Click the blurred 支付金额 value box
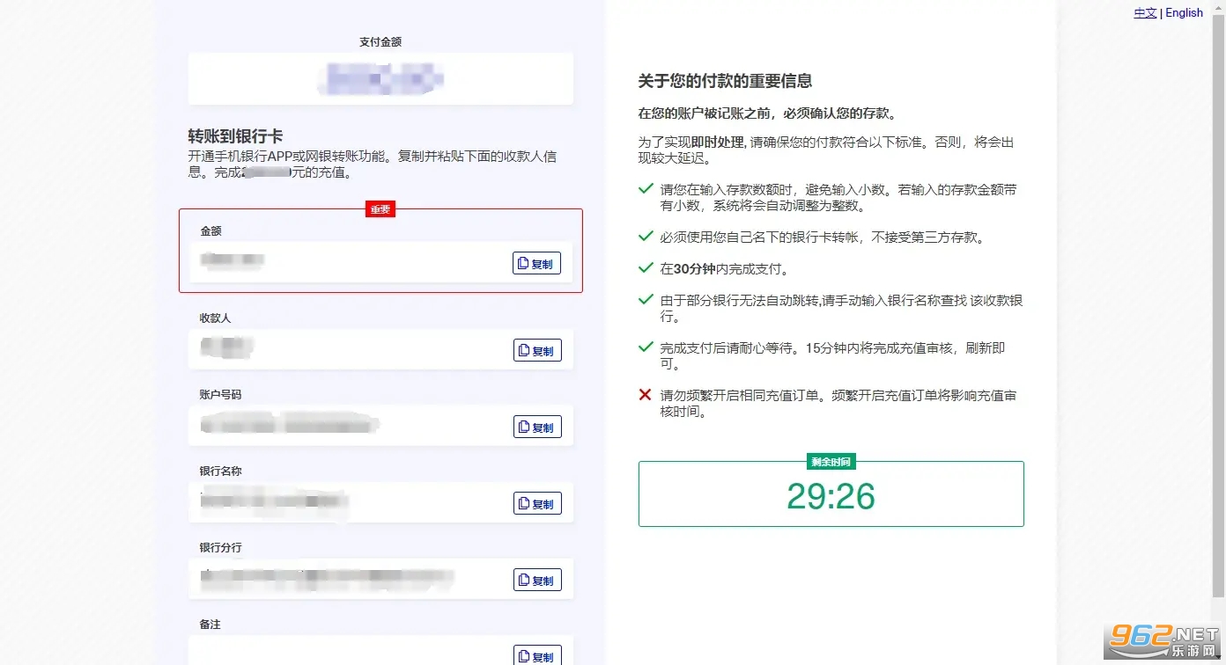 380,79
